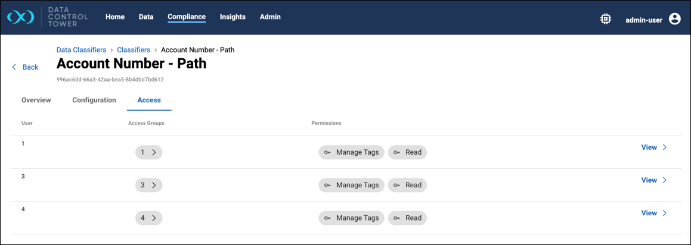Screen dimensions: 691x245
Task: Click the Back arrow icon
Action: [14, 67]
